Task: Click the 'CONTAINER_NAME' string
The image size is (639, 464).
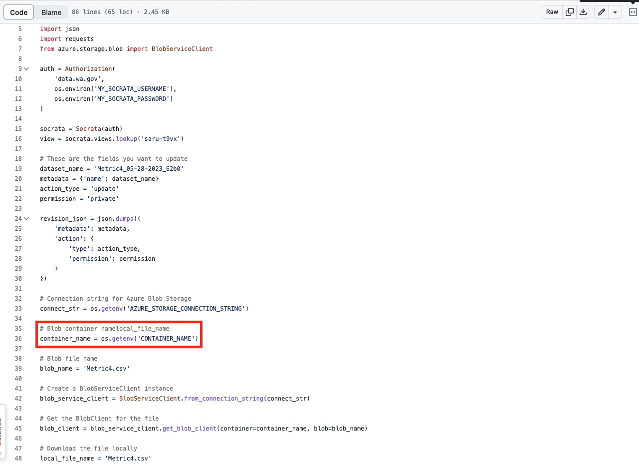Action: [x=166, y=339]
